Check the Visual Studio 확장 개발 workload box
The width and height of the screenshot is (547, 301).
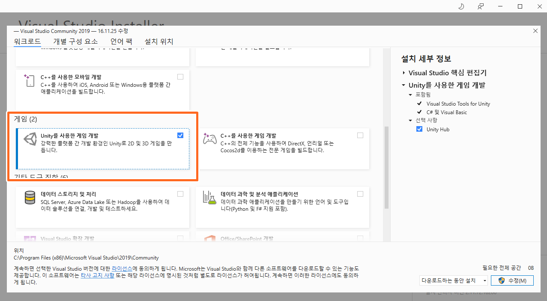[180, 239]
